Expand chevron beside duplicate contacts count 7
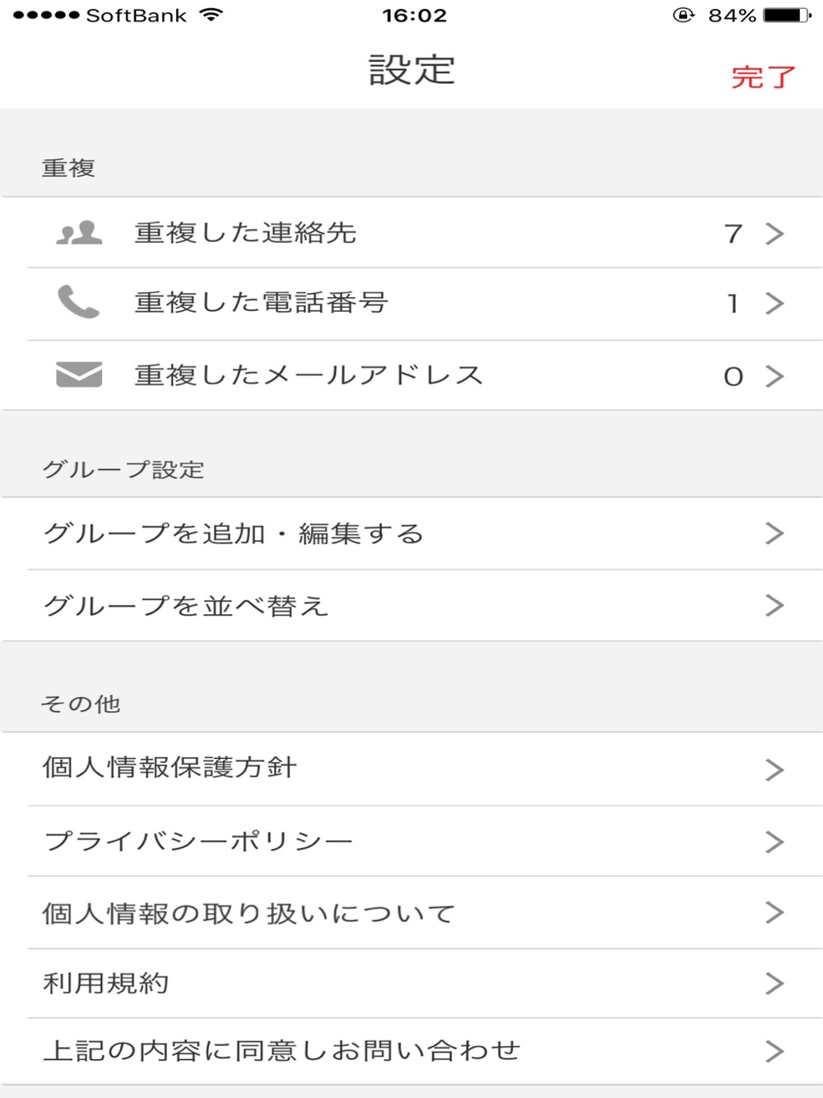The height and width of the screenshot is (1098, 823). (774, 234)
